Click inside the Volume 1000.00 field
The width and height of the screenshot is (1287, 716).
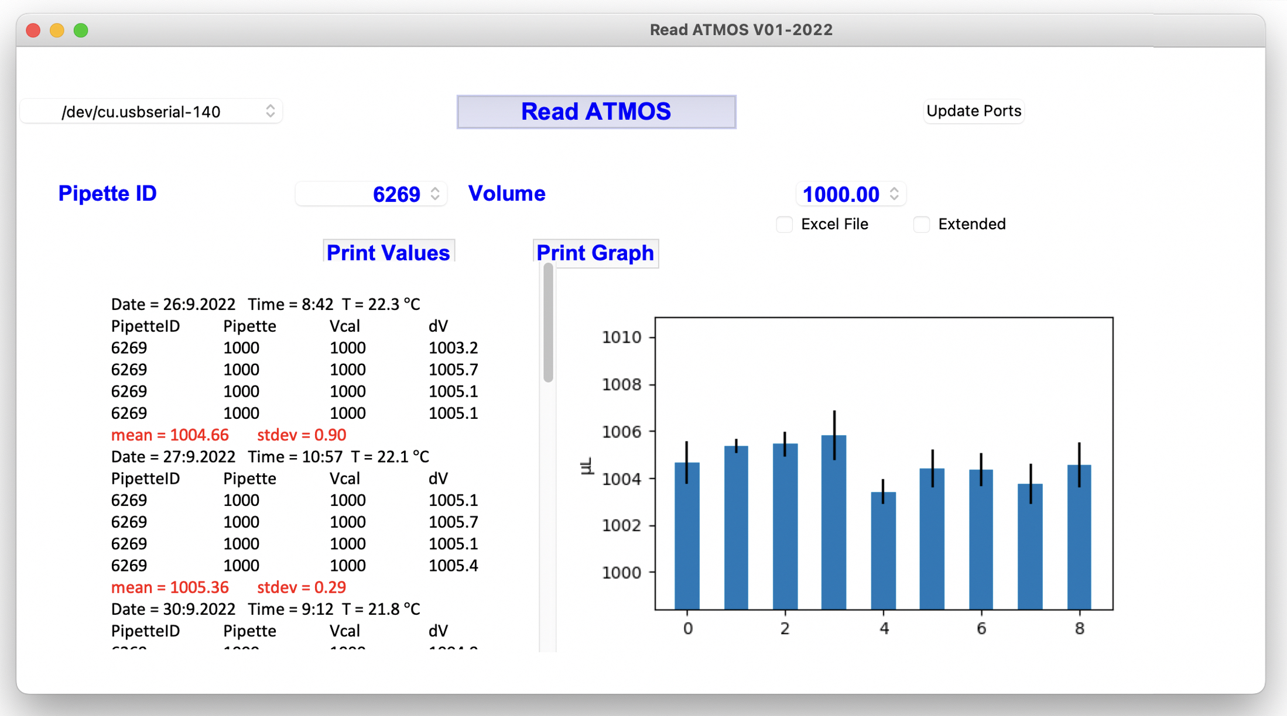pos(840,194)
